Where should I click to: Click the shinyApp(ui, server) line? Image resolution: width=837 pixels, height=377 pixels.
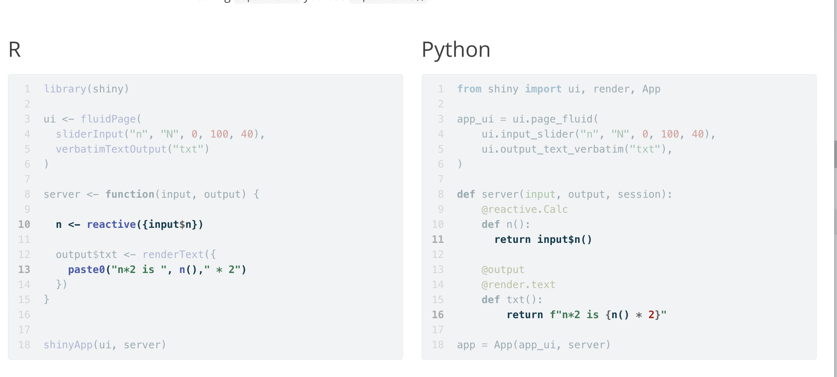pos(105,345)
